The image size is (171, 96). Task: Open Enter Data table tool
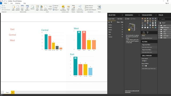pos(22,8)
